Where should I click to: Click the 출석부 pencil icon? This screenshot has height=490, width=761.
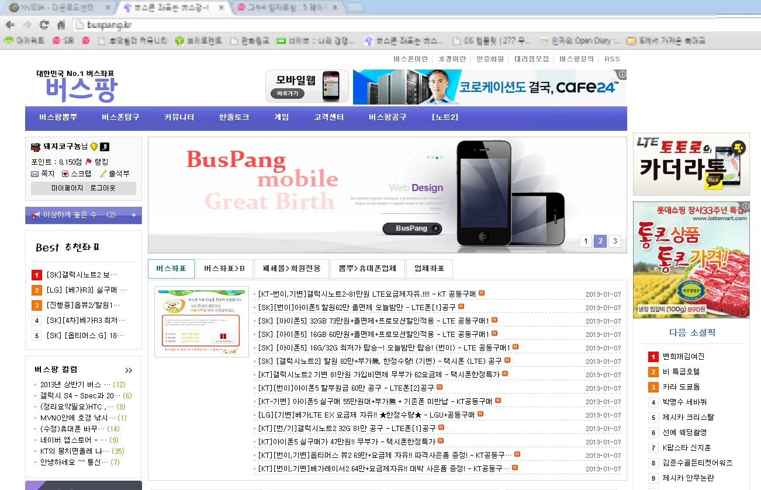tap(103, 173)
